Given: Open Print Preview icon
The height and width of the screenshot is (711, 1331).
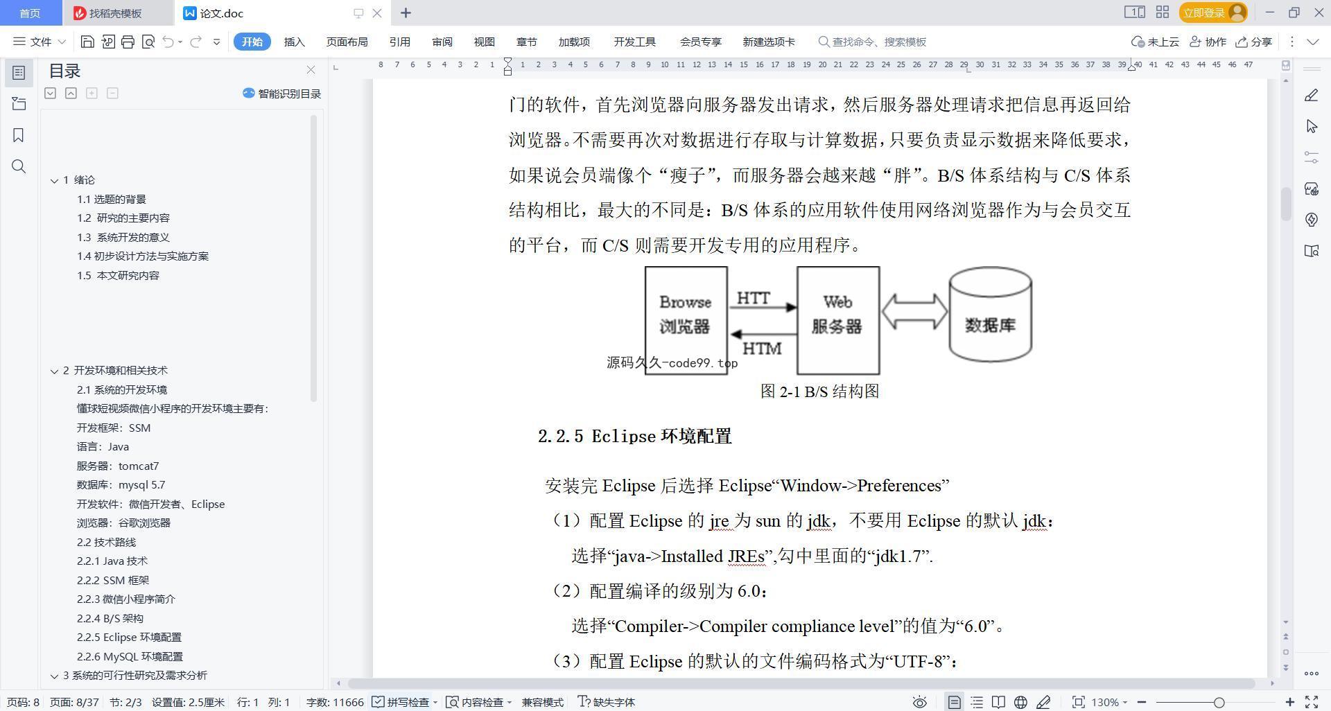Looking at the screenshot, I should 148,42.
